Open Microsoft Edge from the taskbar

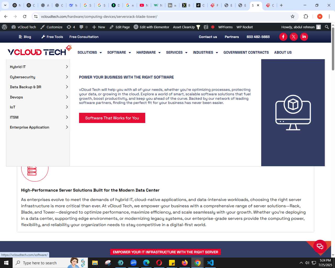(x=146, y=263)
